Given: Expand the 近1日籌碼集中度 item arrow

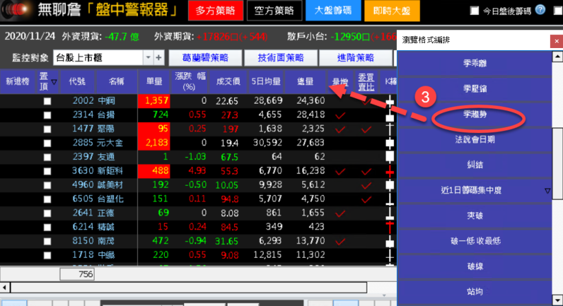Looking at the screenshot, I should click(x=547, y=190).
